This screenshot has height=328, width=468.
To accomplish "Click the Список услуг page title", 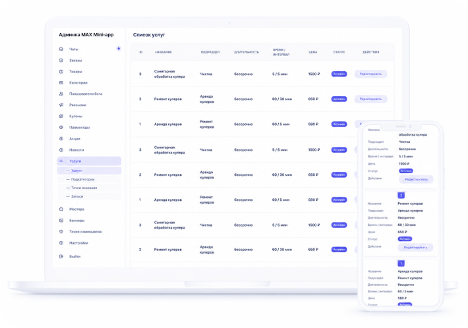I will (x=149, y=35).
